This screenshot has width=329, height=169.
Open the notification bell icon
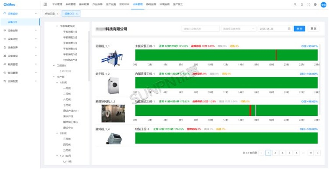pos(302,5)
